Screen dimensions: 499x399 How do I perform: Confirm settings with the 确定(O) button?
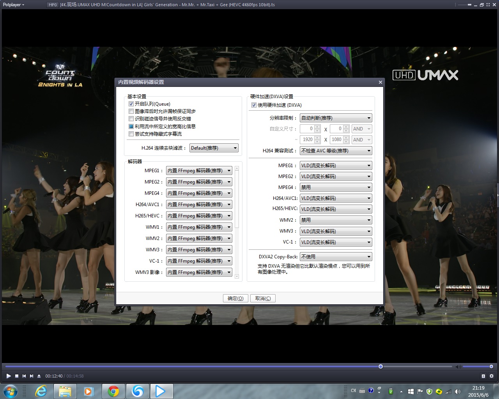tap(235, 298)
